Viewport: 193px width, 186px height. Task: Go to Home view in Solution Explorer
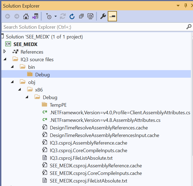(x=26, y=16)
